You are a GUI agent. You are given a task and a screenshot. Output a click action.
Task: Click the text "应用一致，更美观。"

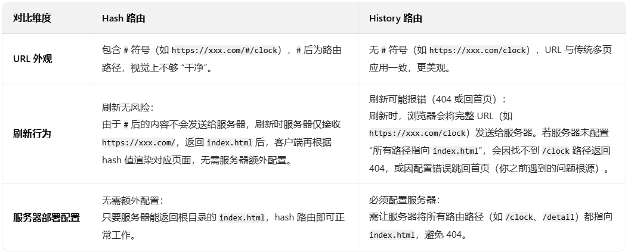pos(410,67)
